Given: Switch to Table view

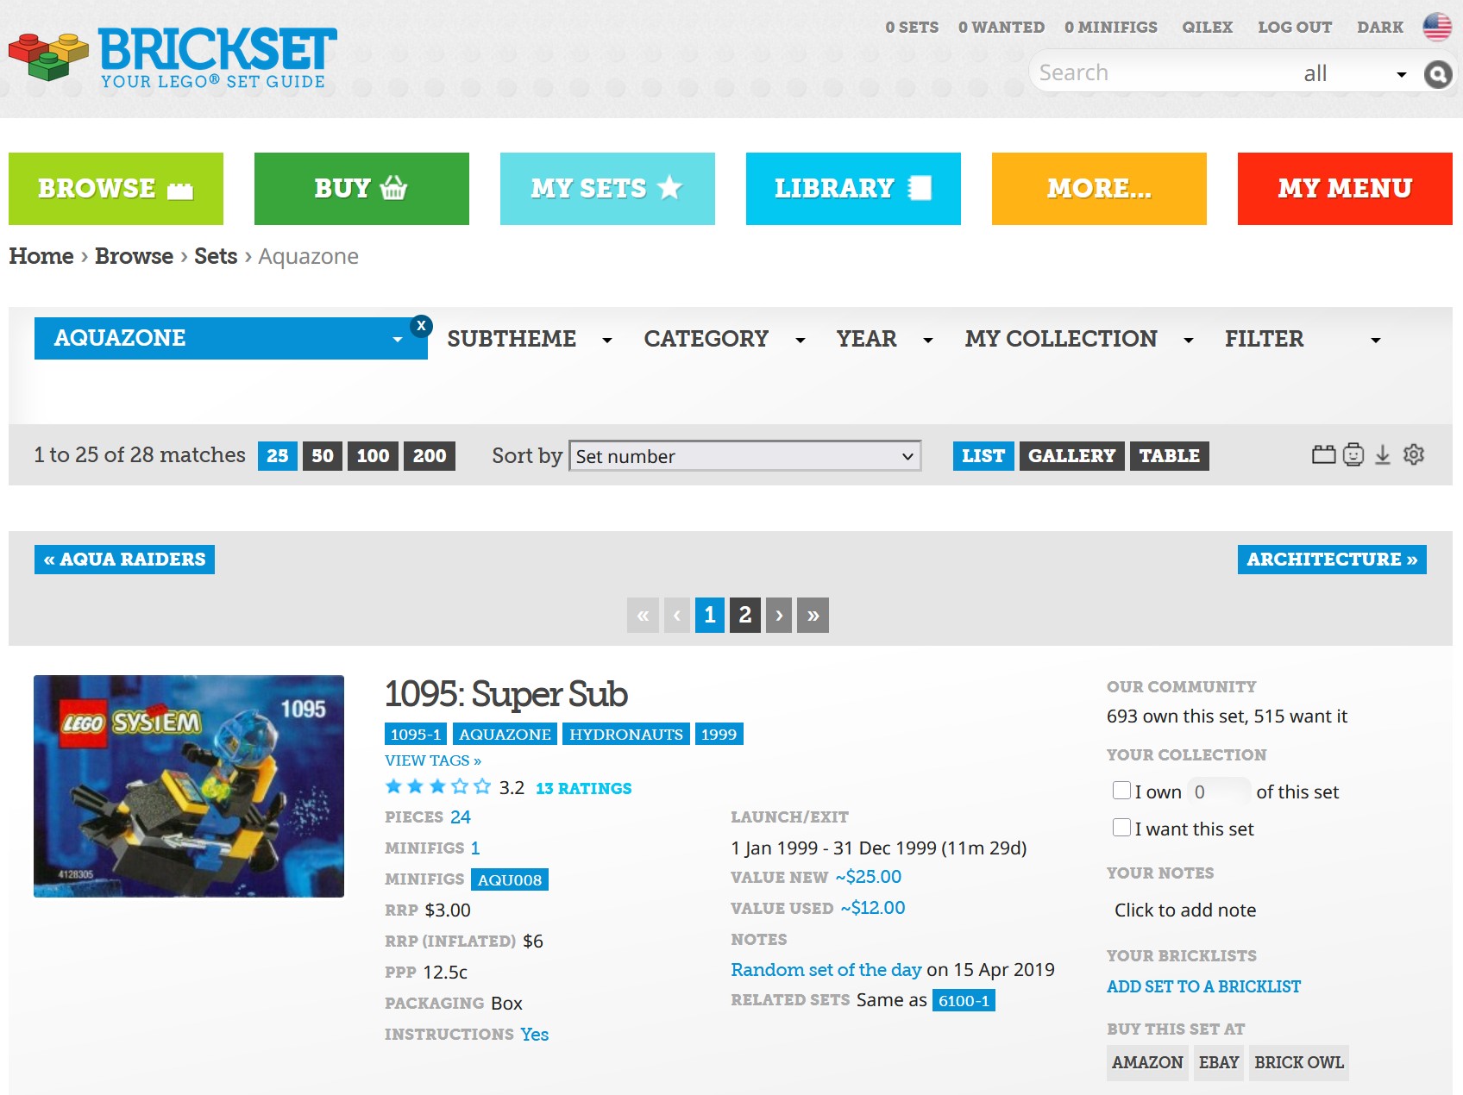Looking at the screenshot, I should point(1170,456).
